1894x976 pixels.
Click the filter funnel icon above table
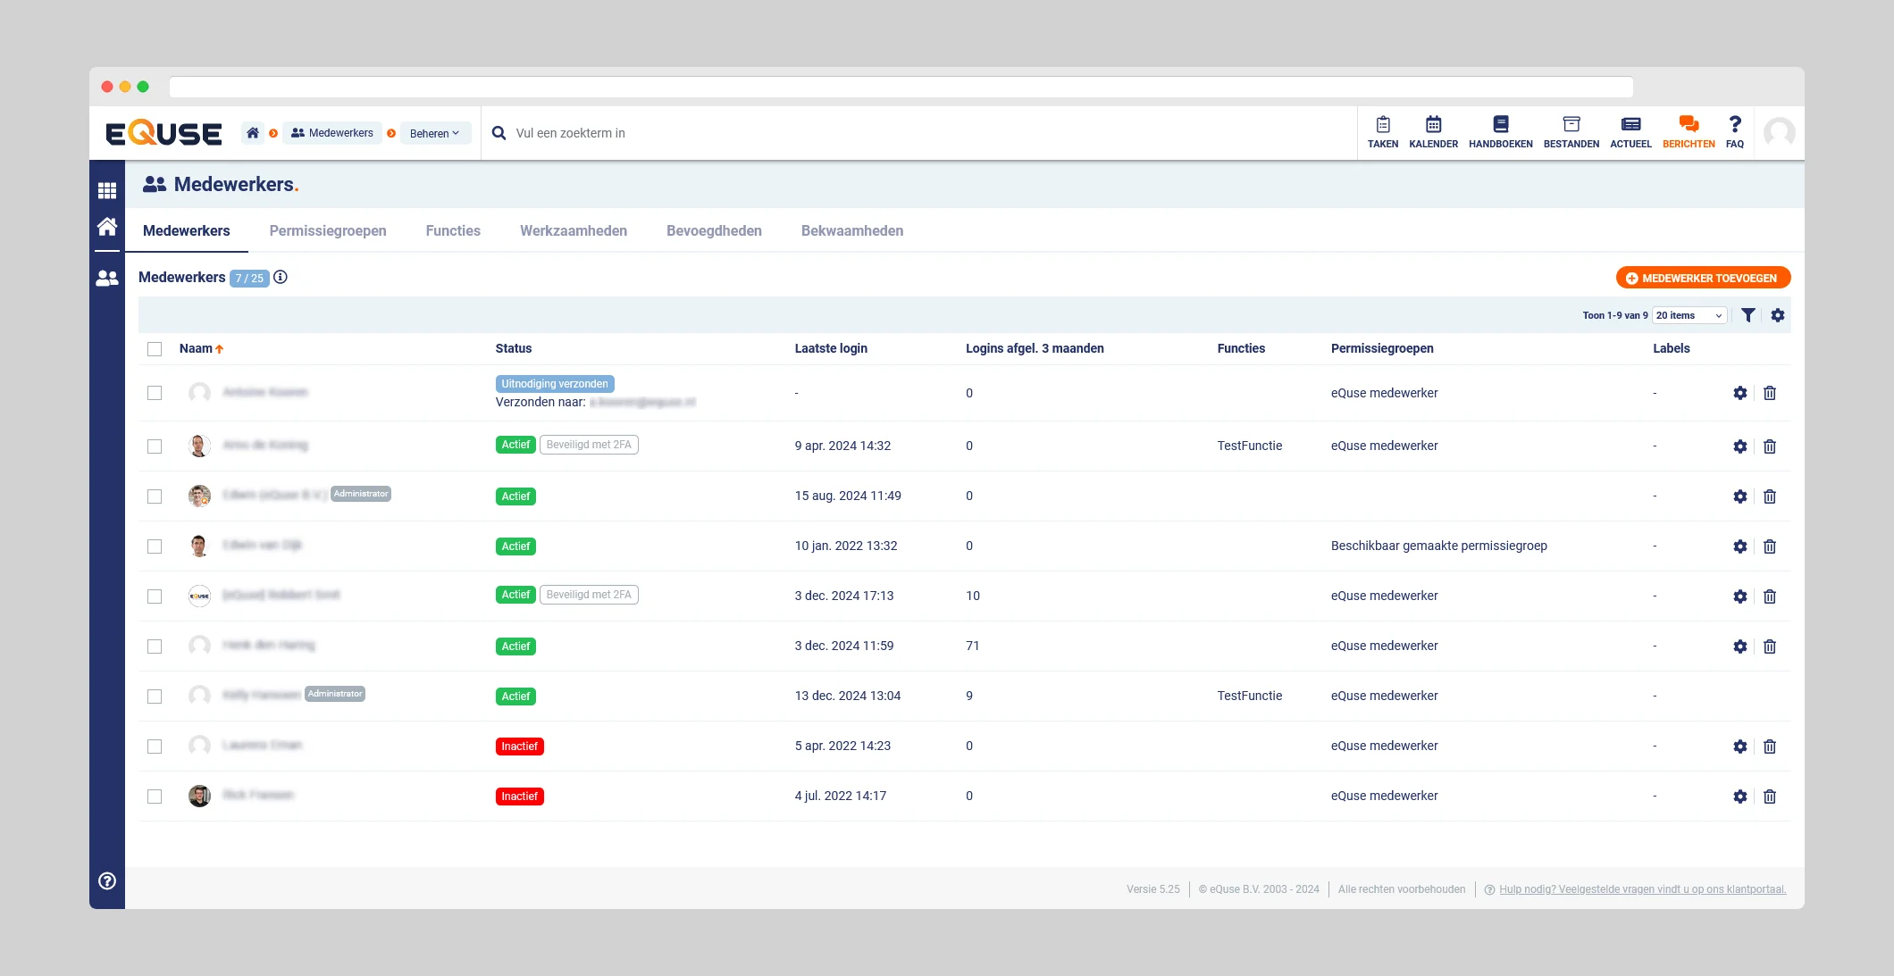1748,315
